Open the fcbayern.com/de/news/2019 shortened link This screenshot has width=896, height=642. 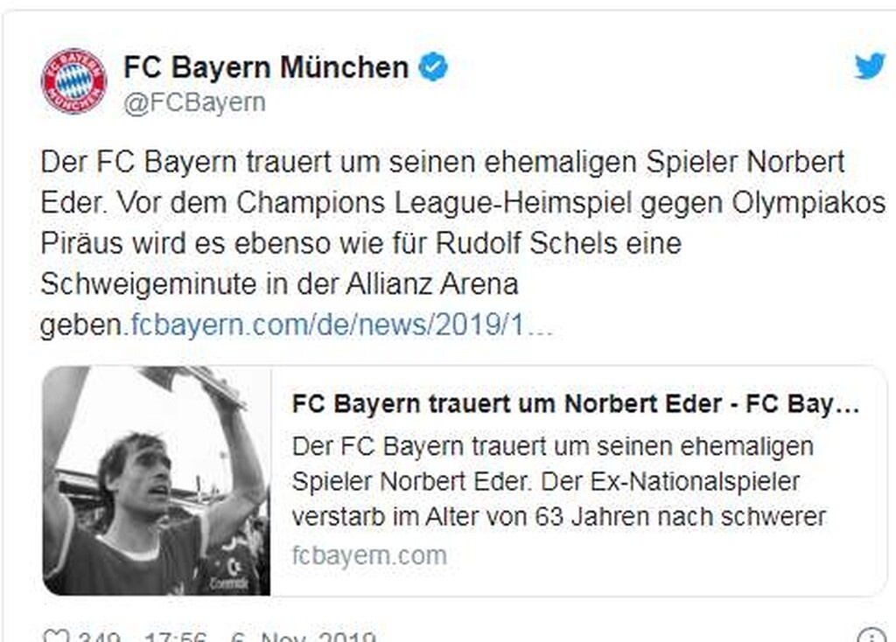coord(341,326)
